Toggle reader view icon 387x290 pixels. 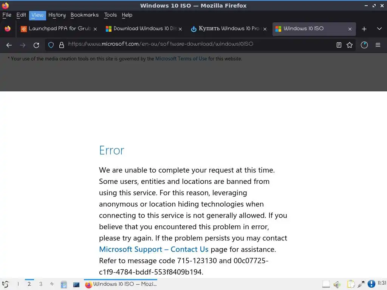[x=339, y=45]
